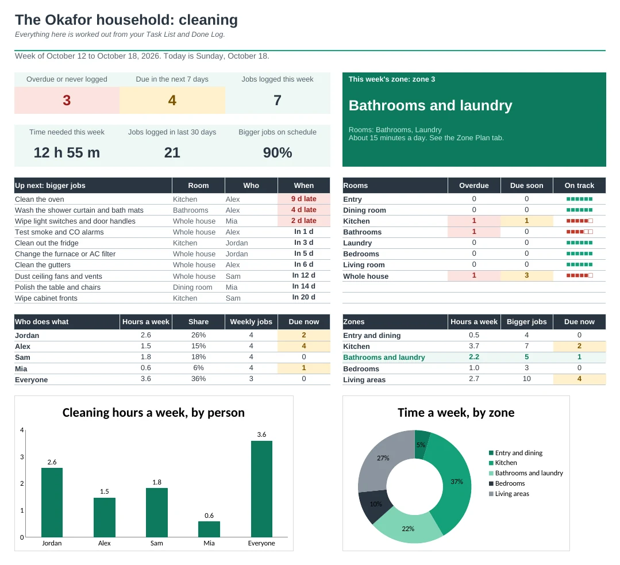Viewport: 620px width, 565px height.
Task: Select the Kitchen zone's 3.7 hours value
Action: (474, 346)
